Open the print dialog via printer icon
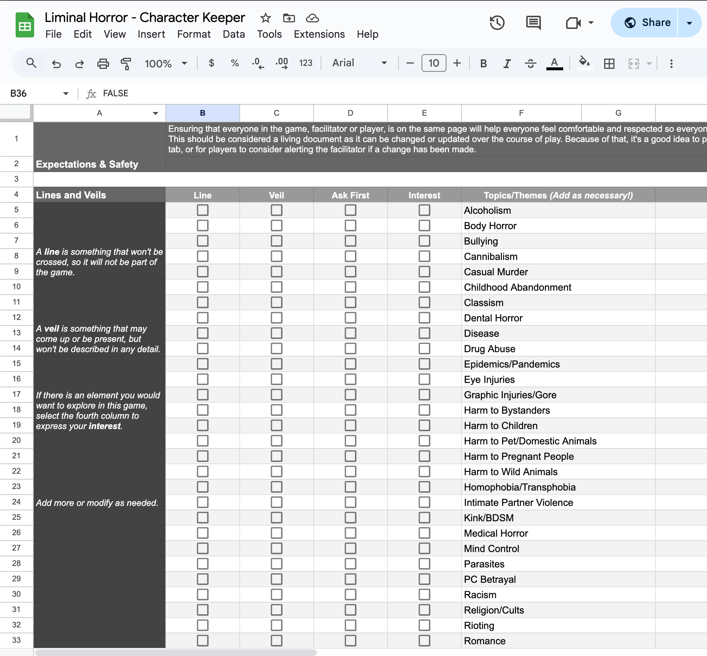707x656 pixels. 103,63
